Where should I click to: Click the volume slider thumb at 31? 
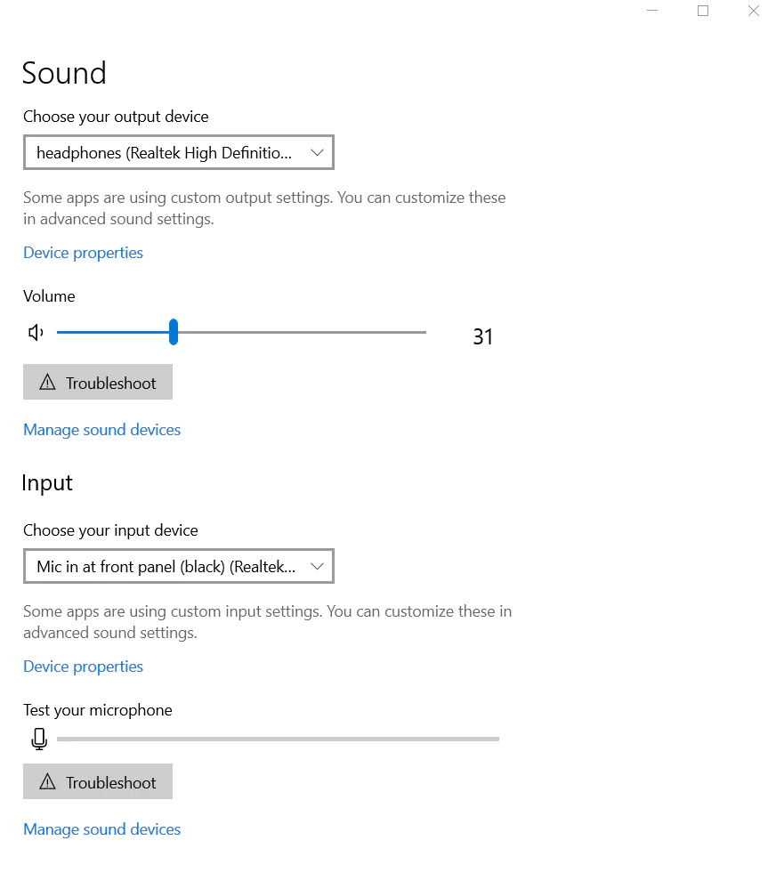point(174,332)
